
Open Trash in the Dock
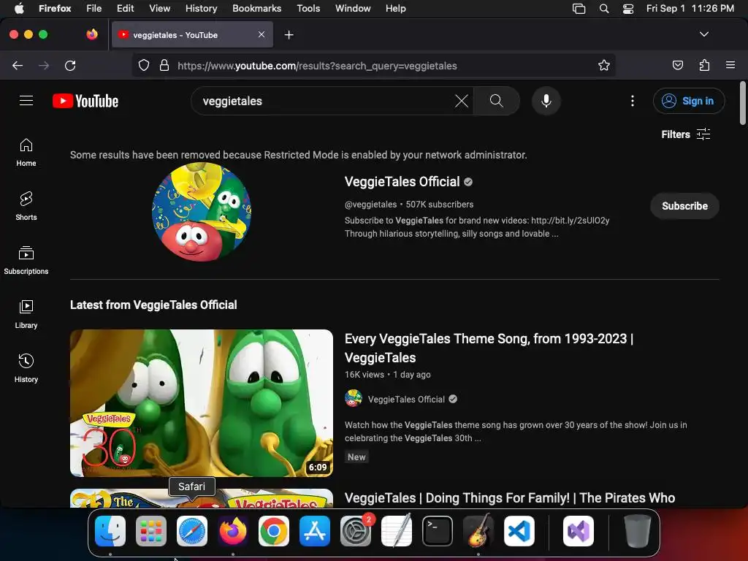click(x=637, y=531)
